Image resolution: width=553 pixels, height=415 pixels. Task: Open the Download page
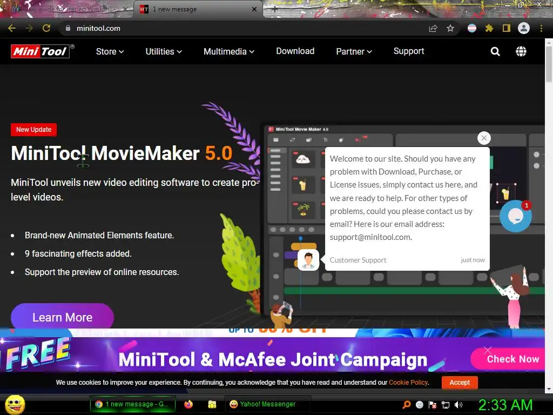click(x=295, y=51)
